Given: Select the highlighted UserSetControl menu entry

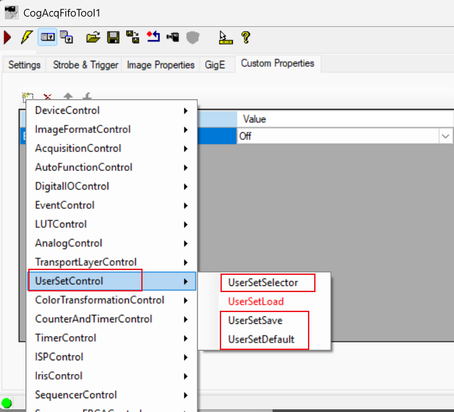Looking at the screenshot, I should 112,281.
